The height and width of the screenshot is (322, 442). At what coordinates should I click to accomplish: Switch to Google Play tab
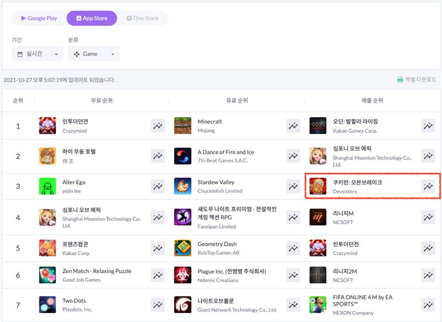click(x=39, y=18)
